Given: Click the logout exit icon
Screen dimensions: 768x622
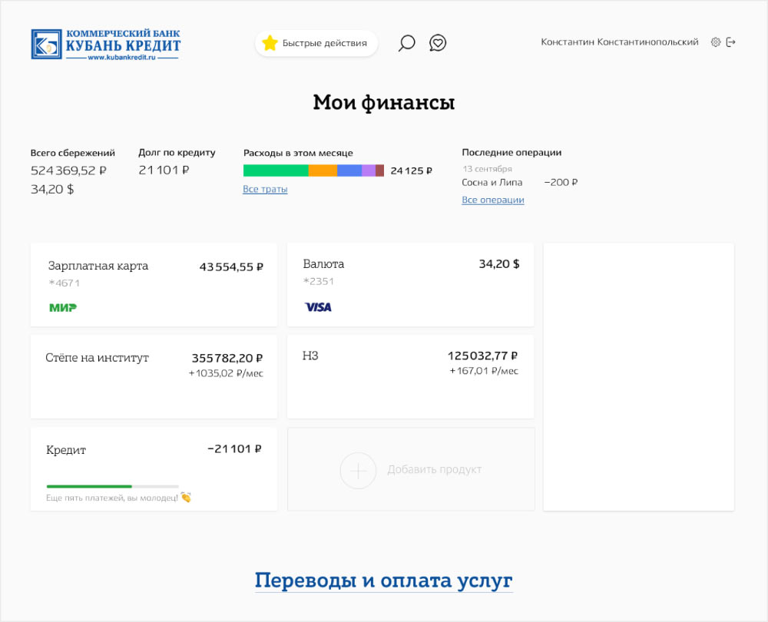Looking at the screenshot, I should (731, 42).
